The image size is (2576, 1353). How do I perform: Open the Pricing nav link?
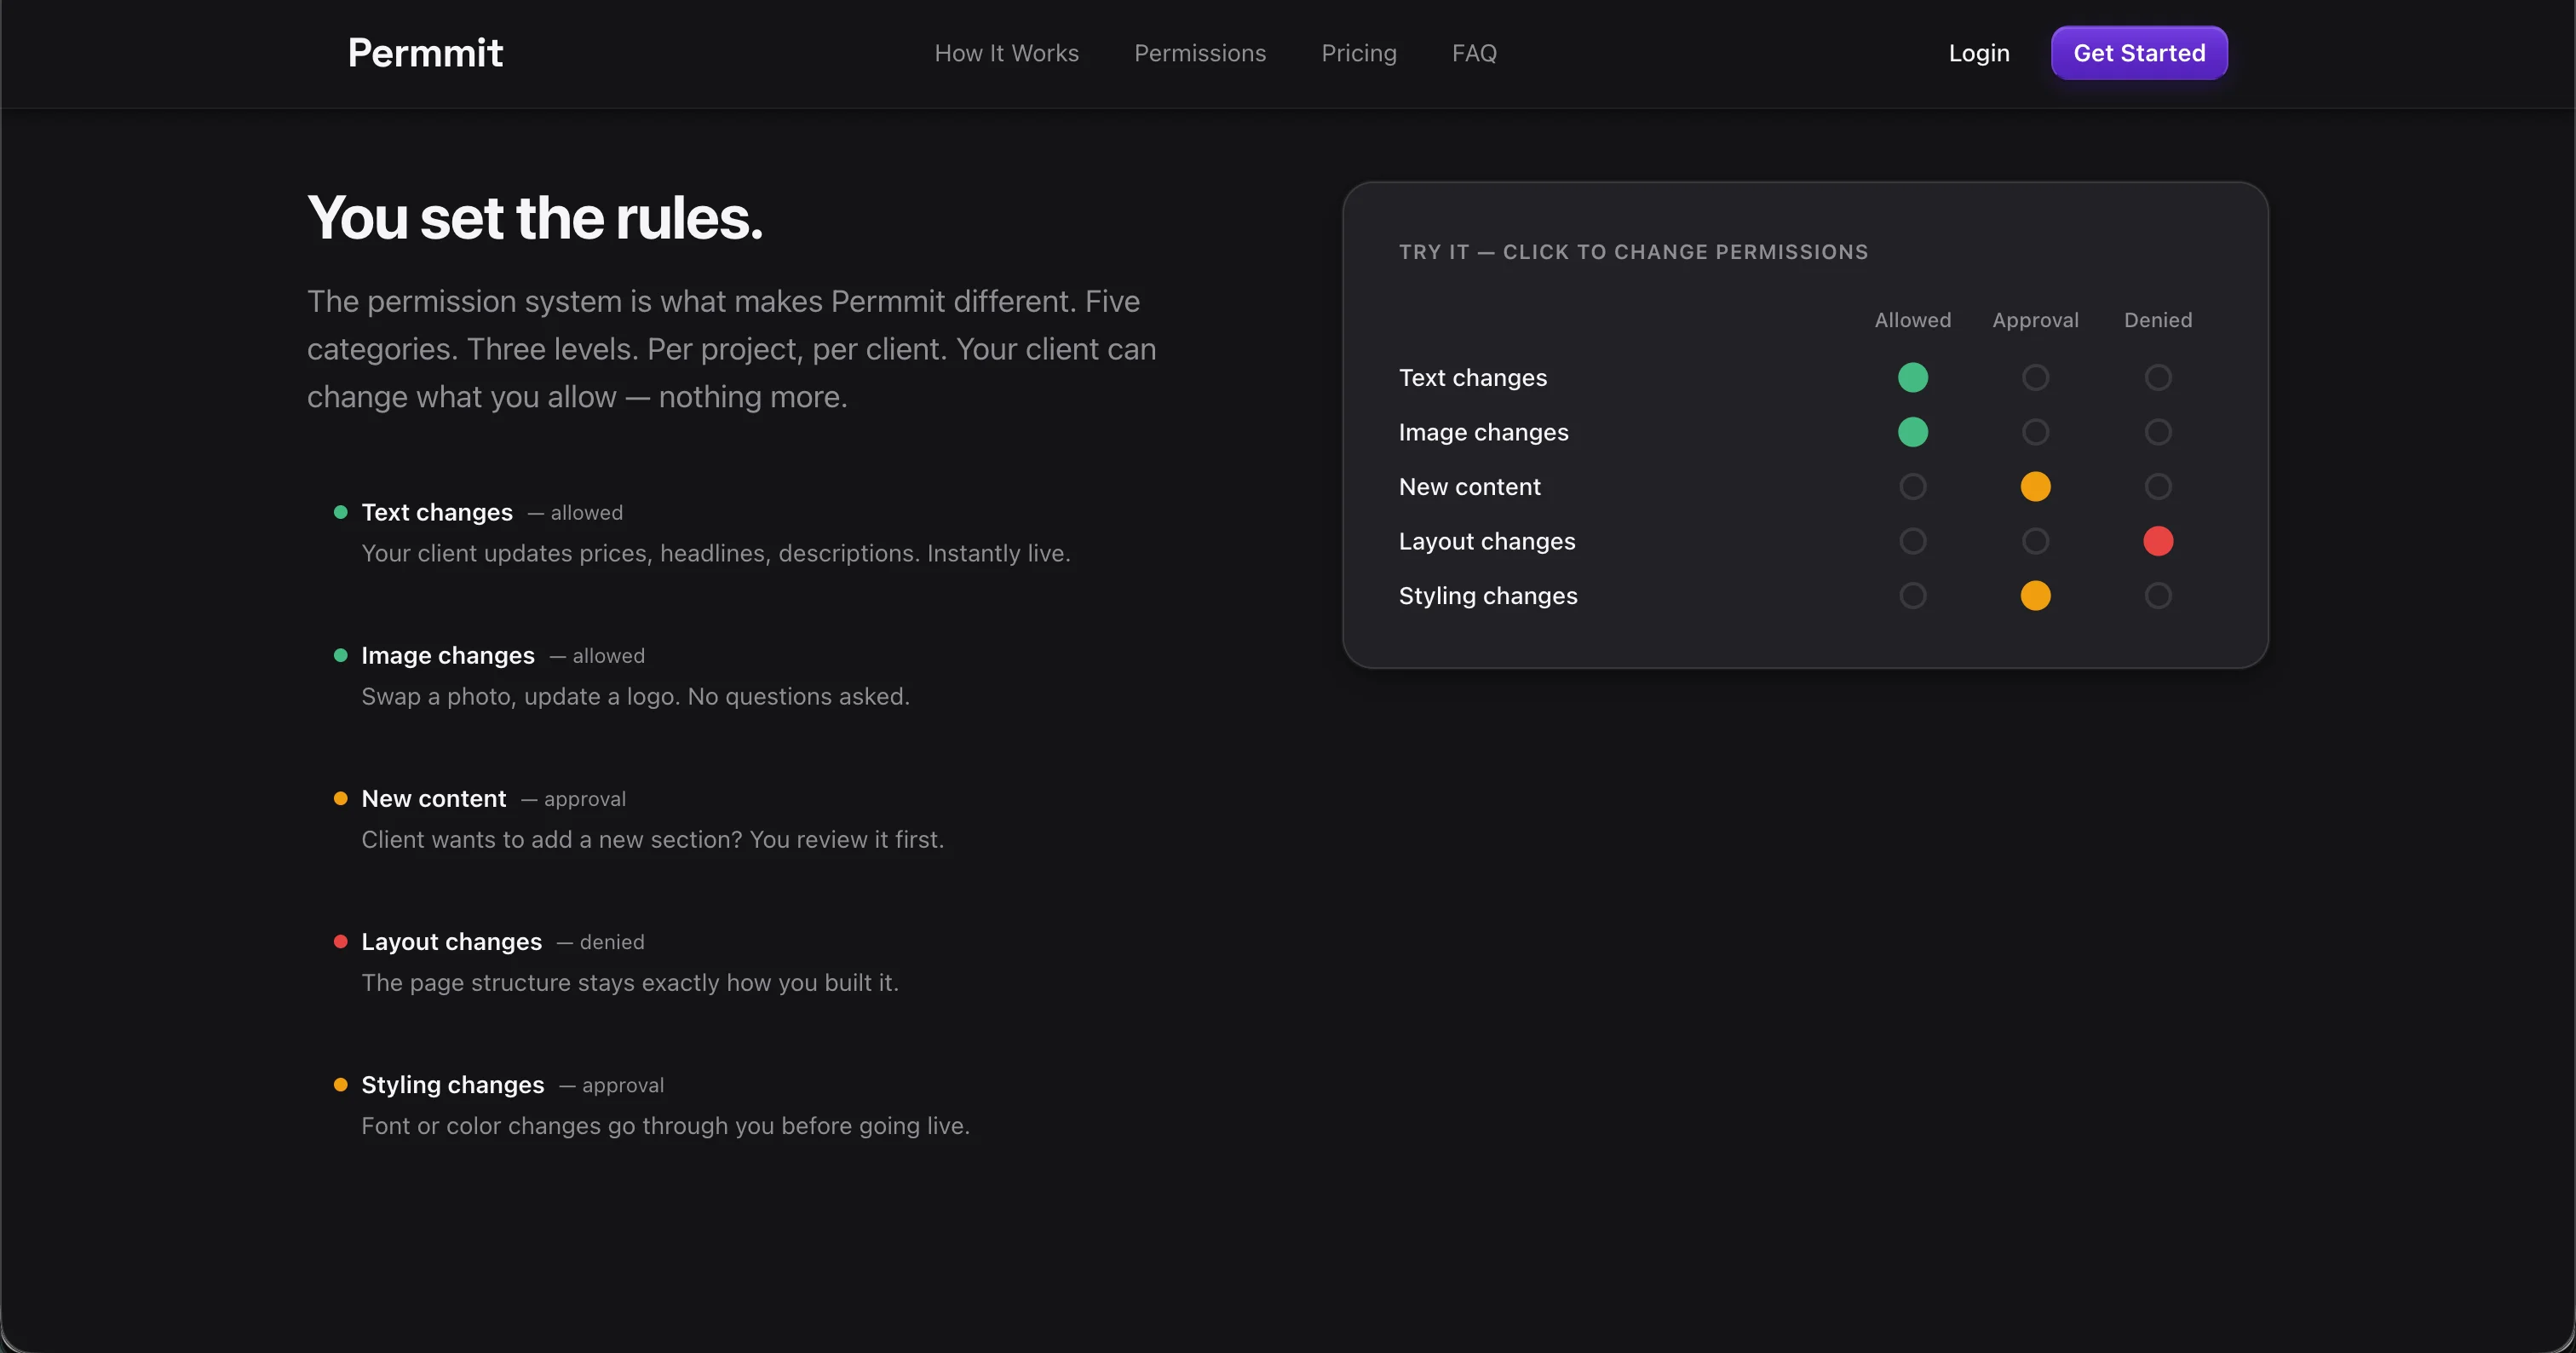point(1358,53)
